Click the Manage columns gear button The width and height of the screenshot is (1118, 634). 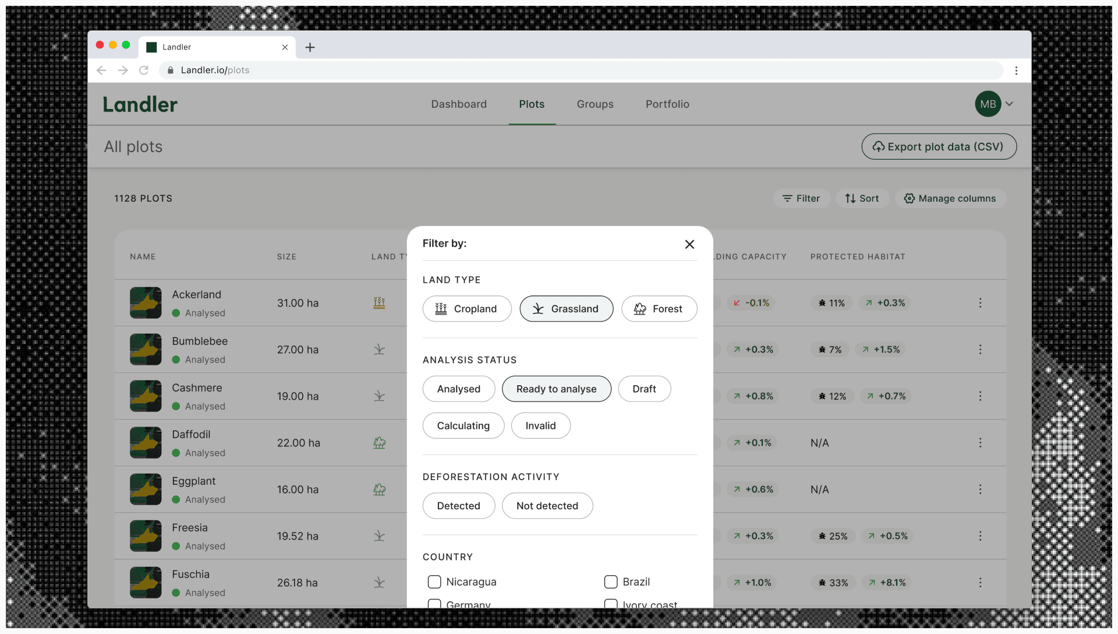click(x=950, y=198)
